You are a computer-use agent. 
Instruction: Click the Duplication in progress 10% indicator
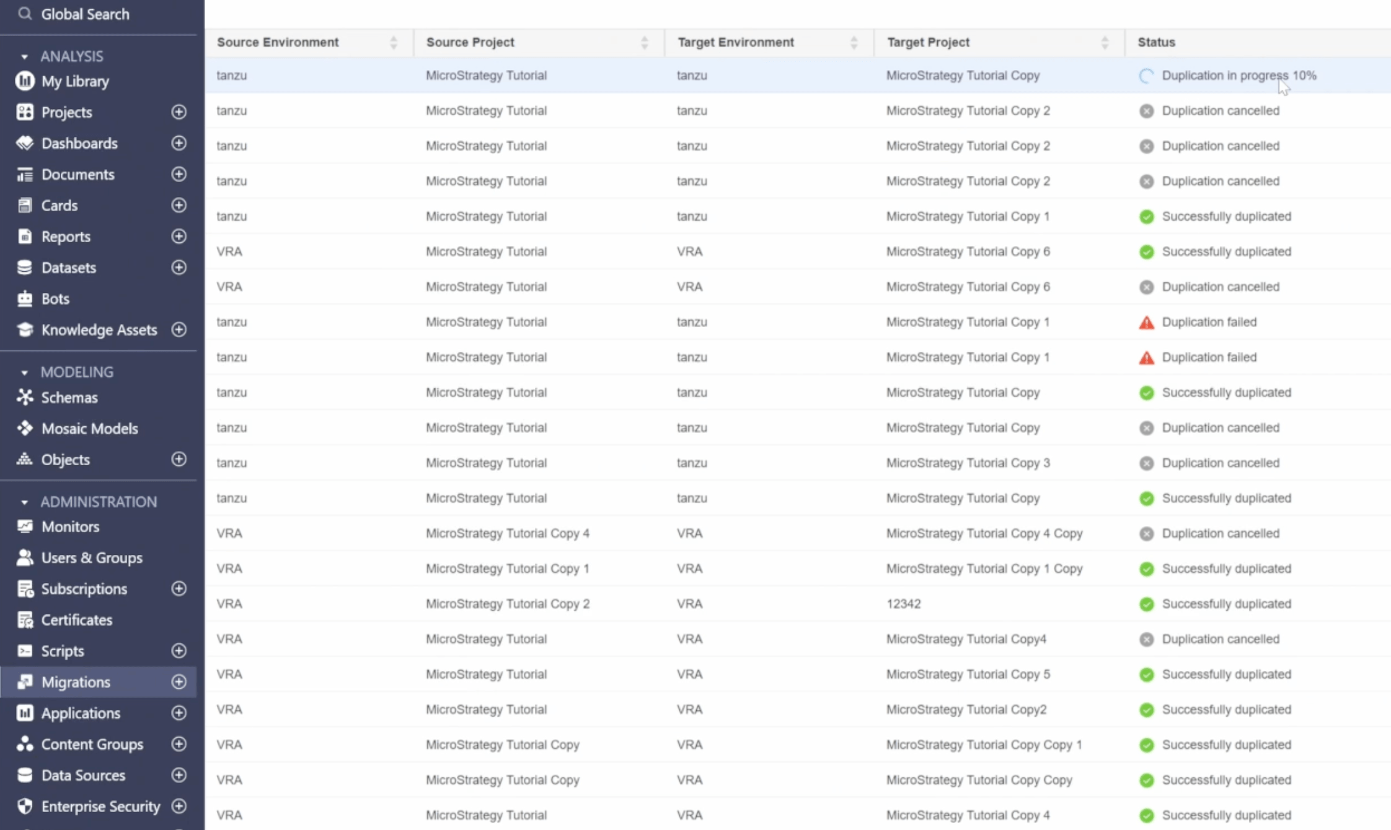click(x=1239, y=75)
